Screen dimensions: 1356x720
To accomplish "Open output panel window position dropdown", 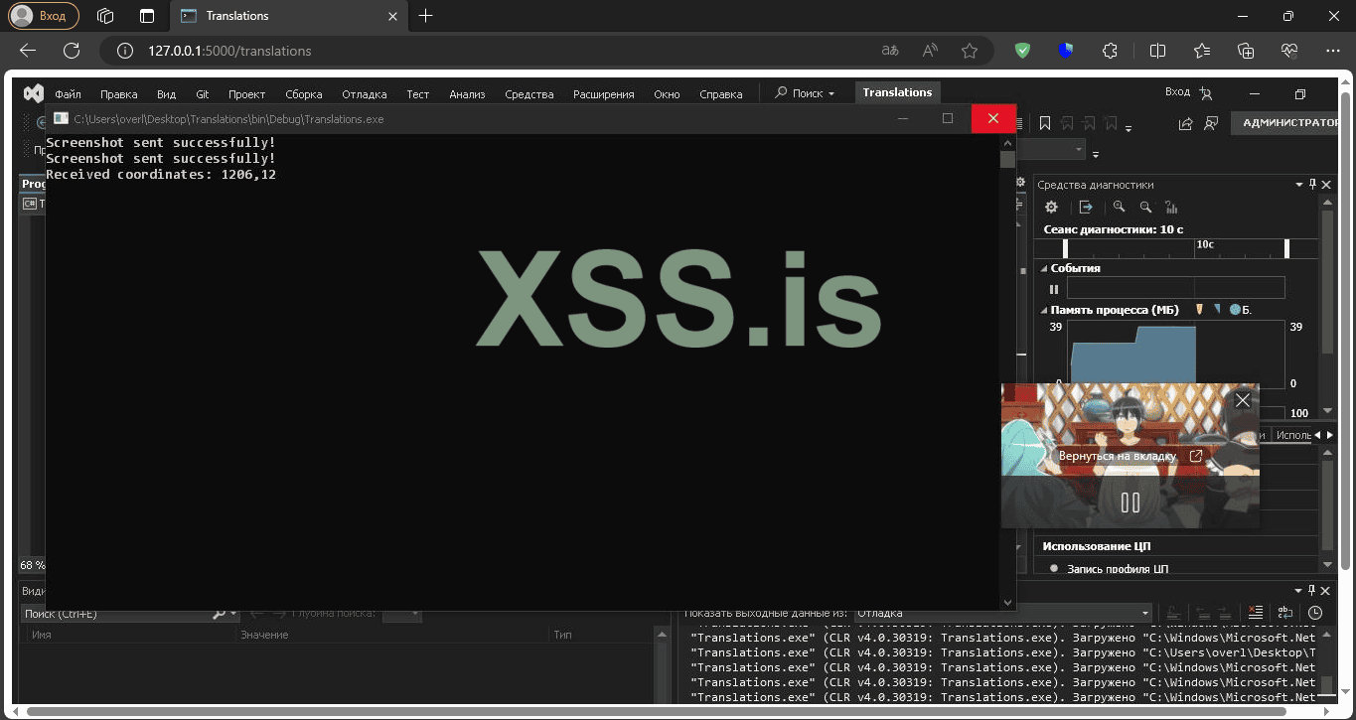I will tap(1299, 589).
